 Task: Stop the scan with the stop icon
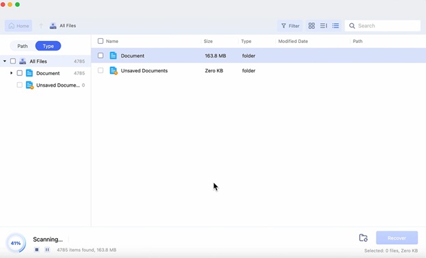[37, 250]
